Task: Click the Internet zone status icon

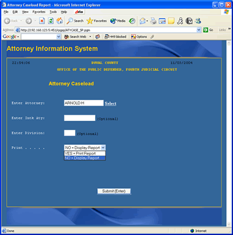Action: [x=192, y=231]
